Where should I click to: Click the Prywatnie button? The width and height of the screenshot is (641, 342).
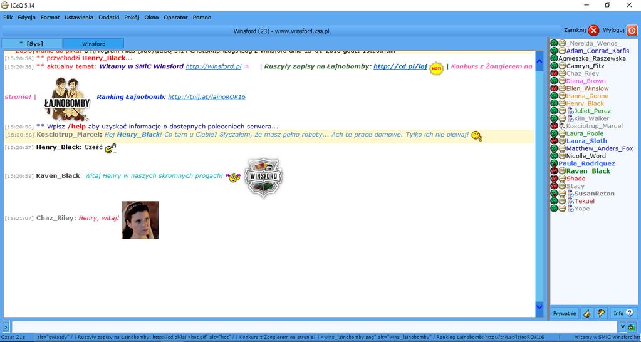(565, 313)
